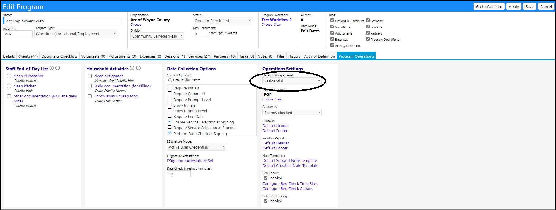Image resolution: width=556 pixels, height=210 pixels.
Task: Click Edit Dates under Date Rules
Action: coord(310,31)
